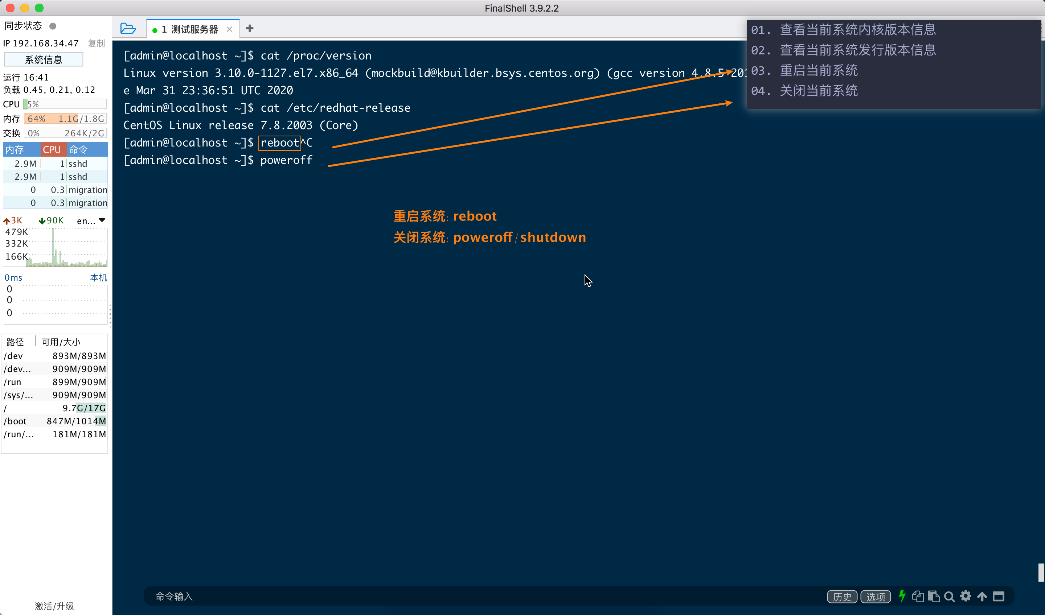Open terminal search with magnifier icon
The width and height of the screenshot is (1045, 615).
click(x=949, y=597)
